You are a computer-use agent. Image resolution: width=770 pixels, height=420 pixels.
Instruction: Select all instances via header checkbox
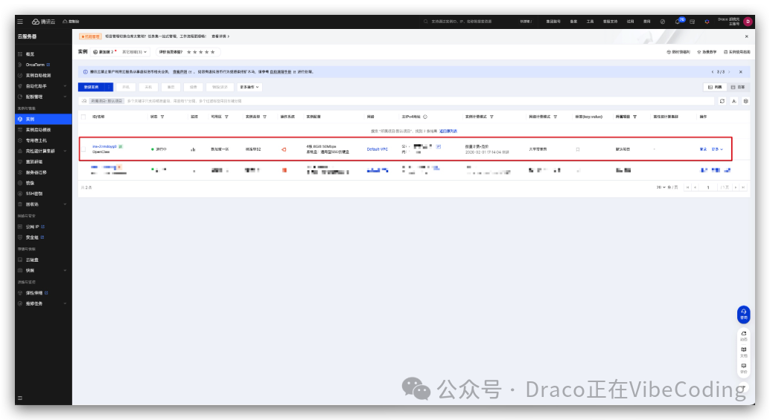(83, 117)
